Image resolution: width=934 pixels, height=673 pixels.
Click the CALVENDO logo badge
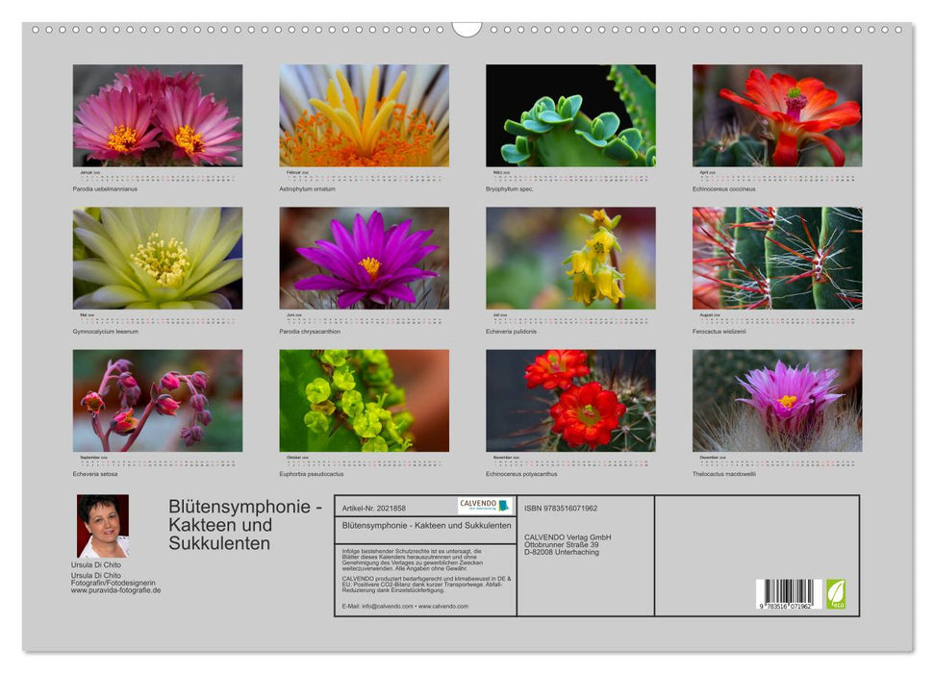[x=485, y=505]
